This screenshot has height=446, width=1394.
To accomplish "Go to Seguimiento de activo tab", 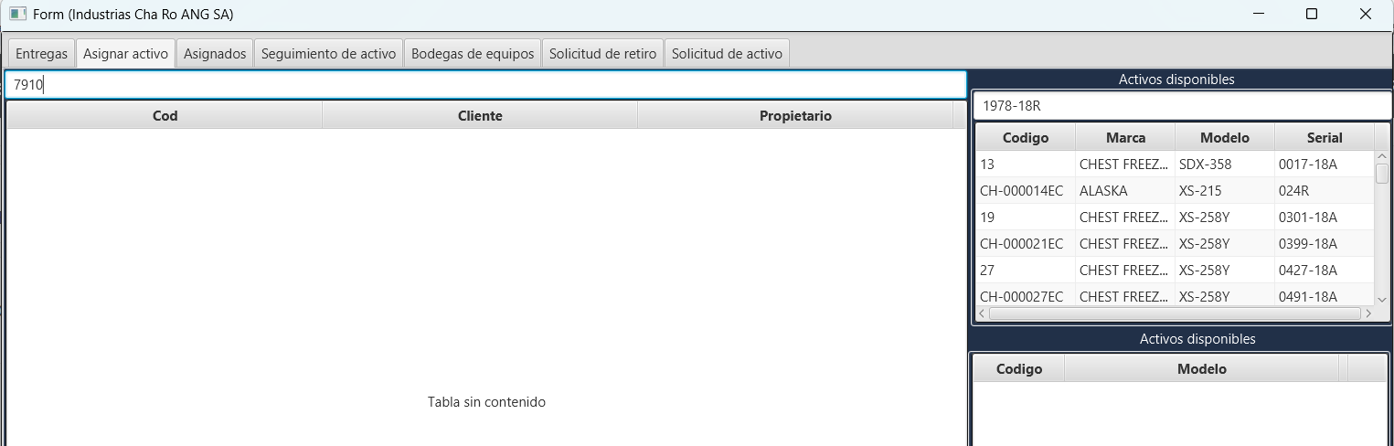I will coord(328,54).
